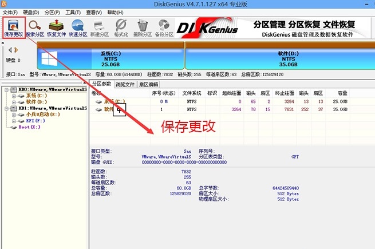Click the GPT partition table type value

[295, 157]
